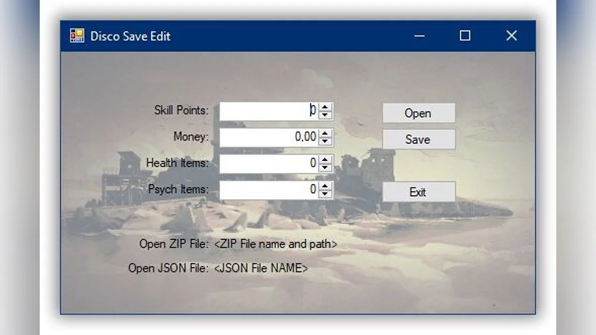Close the Disco Save Edit window
Screen dimensions: 596x335
coord(512,36)
